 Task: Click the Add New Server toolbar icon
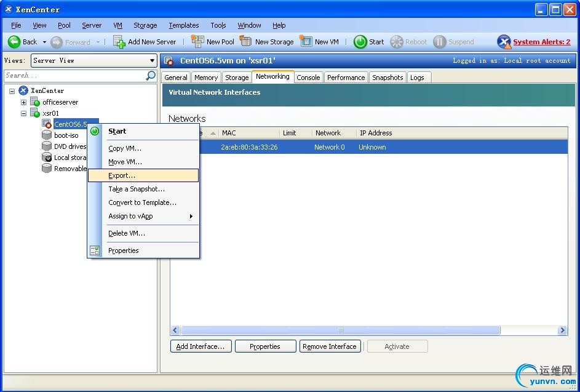point(119,42)
